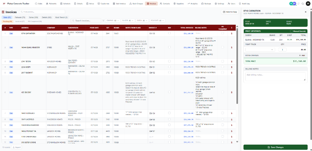Open the Extras page in top navigation

90,4
